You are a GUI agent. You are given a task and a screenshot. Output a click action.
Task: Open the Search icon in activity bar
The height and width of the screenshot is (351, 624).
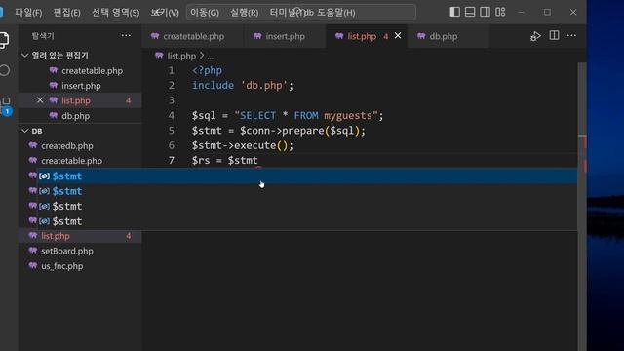(x=4, y=70)
